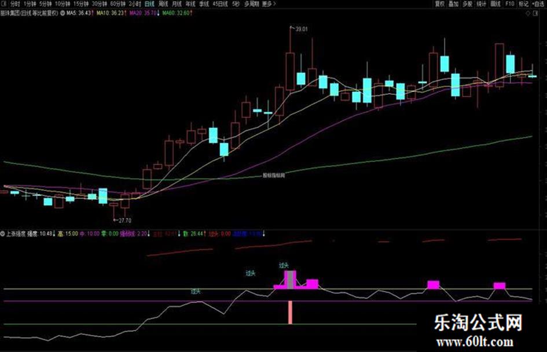547x352 pixels.
Task: Click the 过头 label above the gray bar
Action: pos(284,265)
